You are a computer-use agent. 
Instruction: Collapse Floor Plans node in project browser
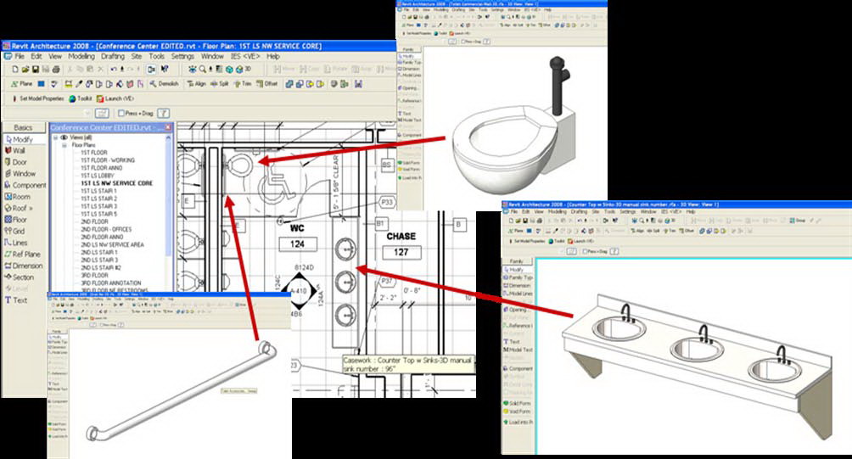[64, 146]
